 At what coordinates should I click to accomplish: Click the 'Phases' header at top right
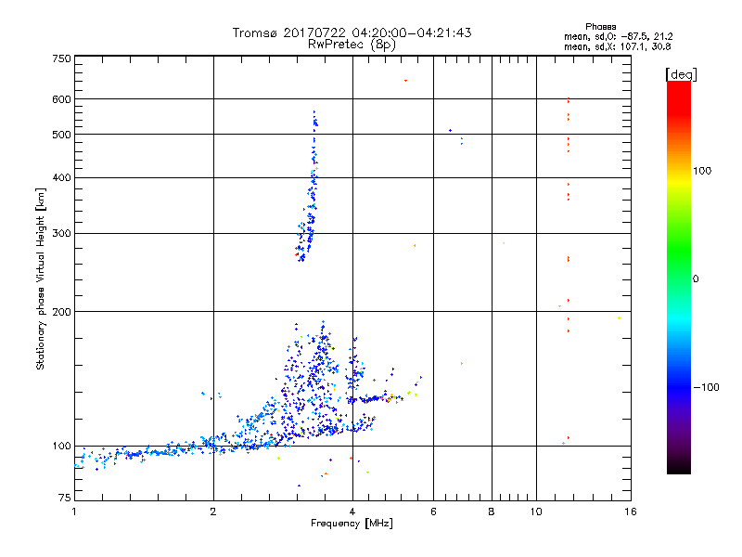600,27
